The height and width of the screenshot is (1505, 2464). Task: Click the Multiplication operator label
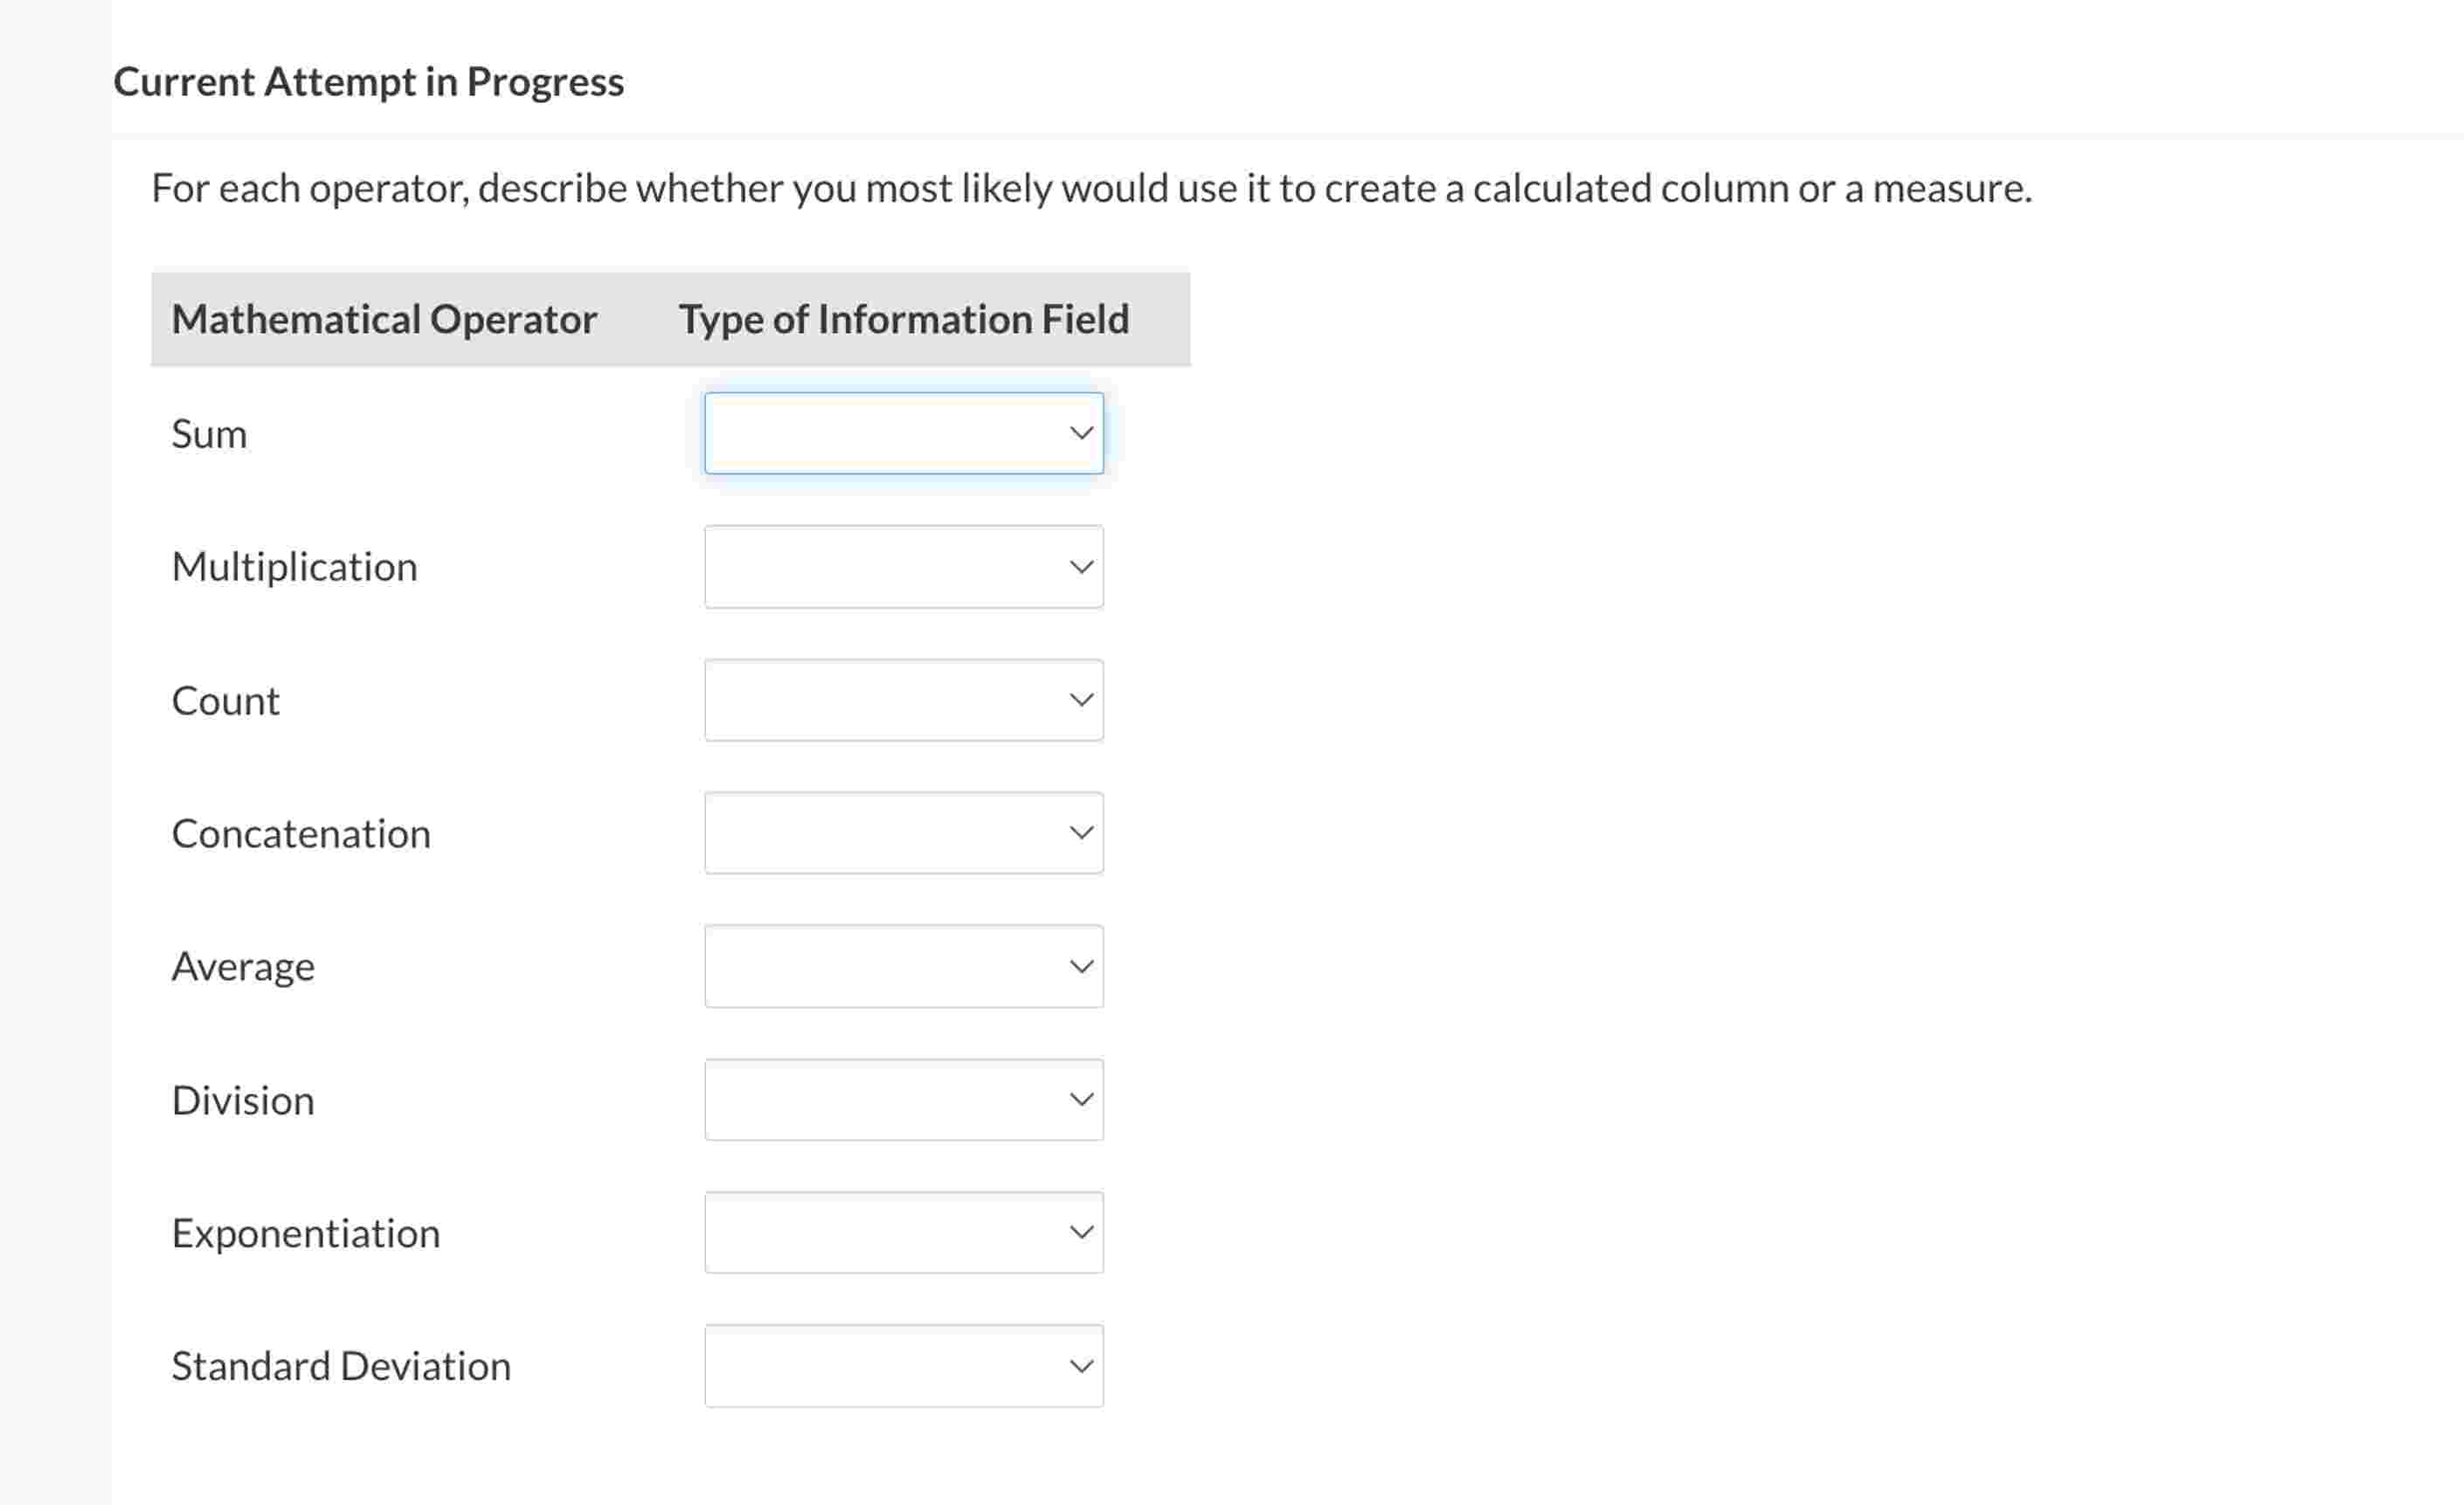point(294,567)
